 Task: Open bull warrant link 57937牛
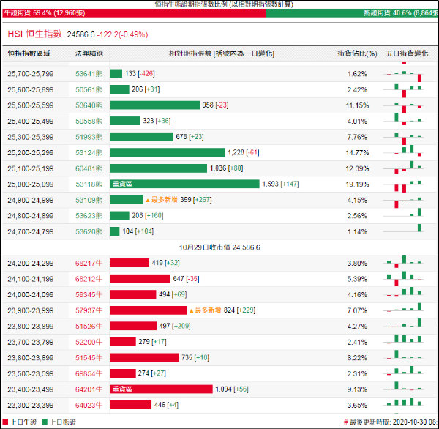pyautogui.click(x=89, y=310)
